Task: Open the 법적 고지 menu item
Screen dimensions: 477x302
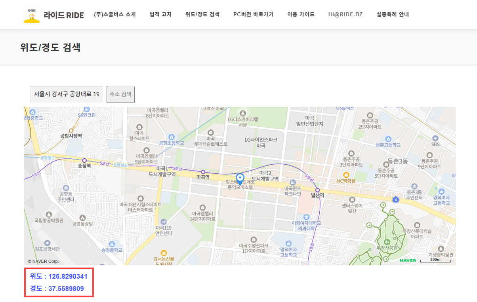Action: click(x=160, y=15)
